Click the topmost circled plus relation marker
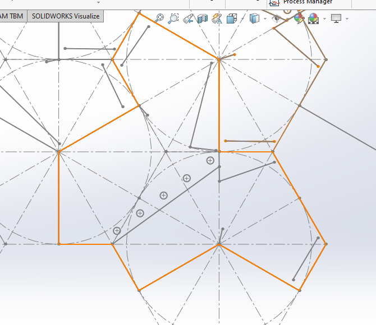 tap(210, 160)
